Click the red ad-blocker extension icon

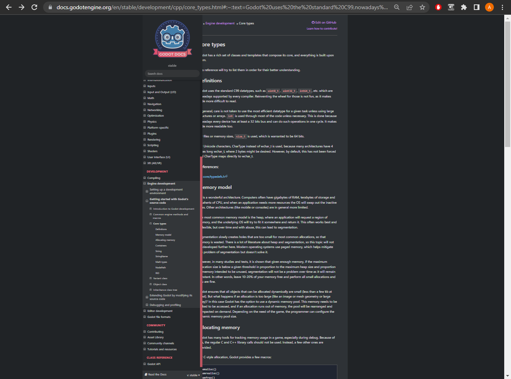pos(438,7)
